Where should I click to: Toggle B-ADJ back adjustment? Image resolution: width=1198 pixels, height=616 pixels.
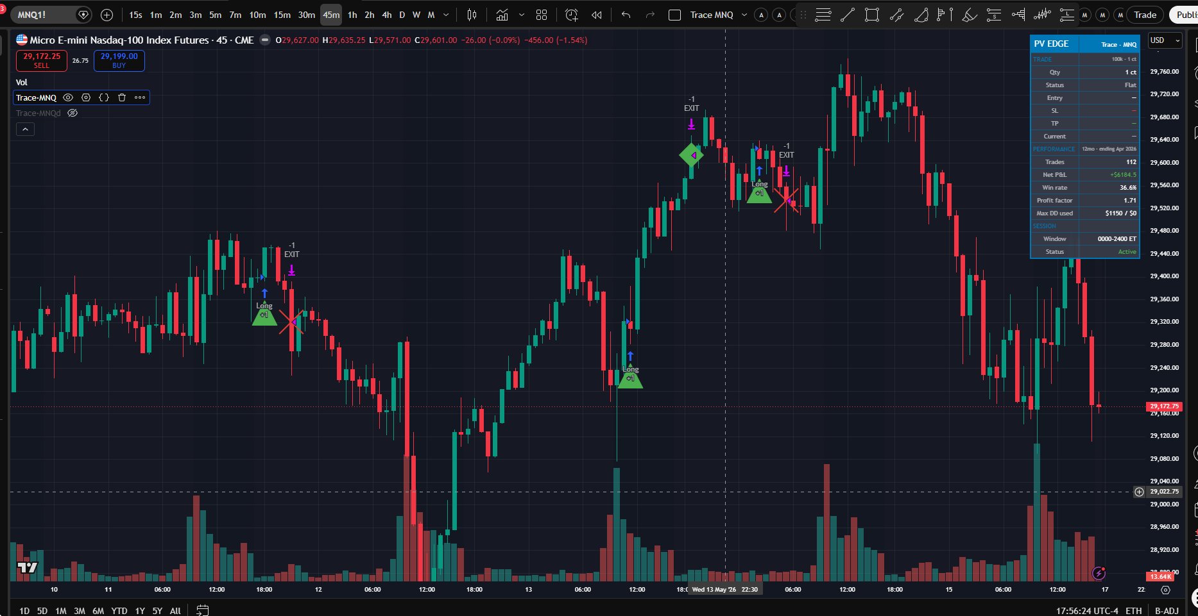[1167, 611]
